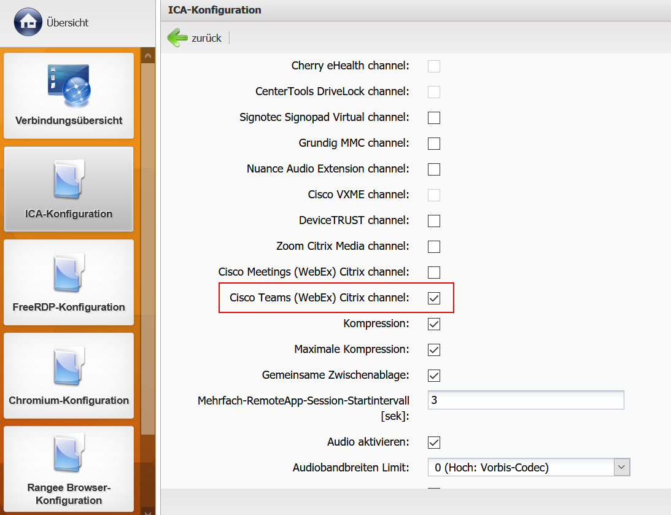The width and height of the screenshot is (671, 515).
Task: Click the Übersicht menu label
Action: pyautogui.click(x=68, y=23)
